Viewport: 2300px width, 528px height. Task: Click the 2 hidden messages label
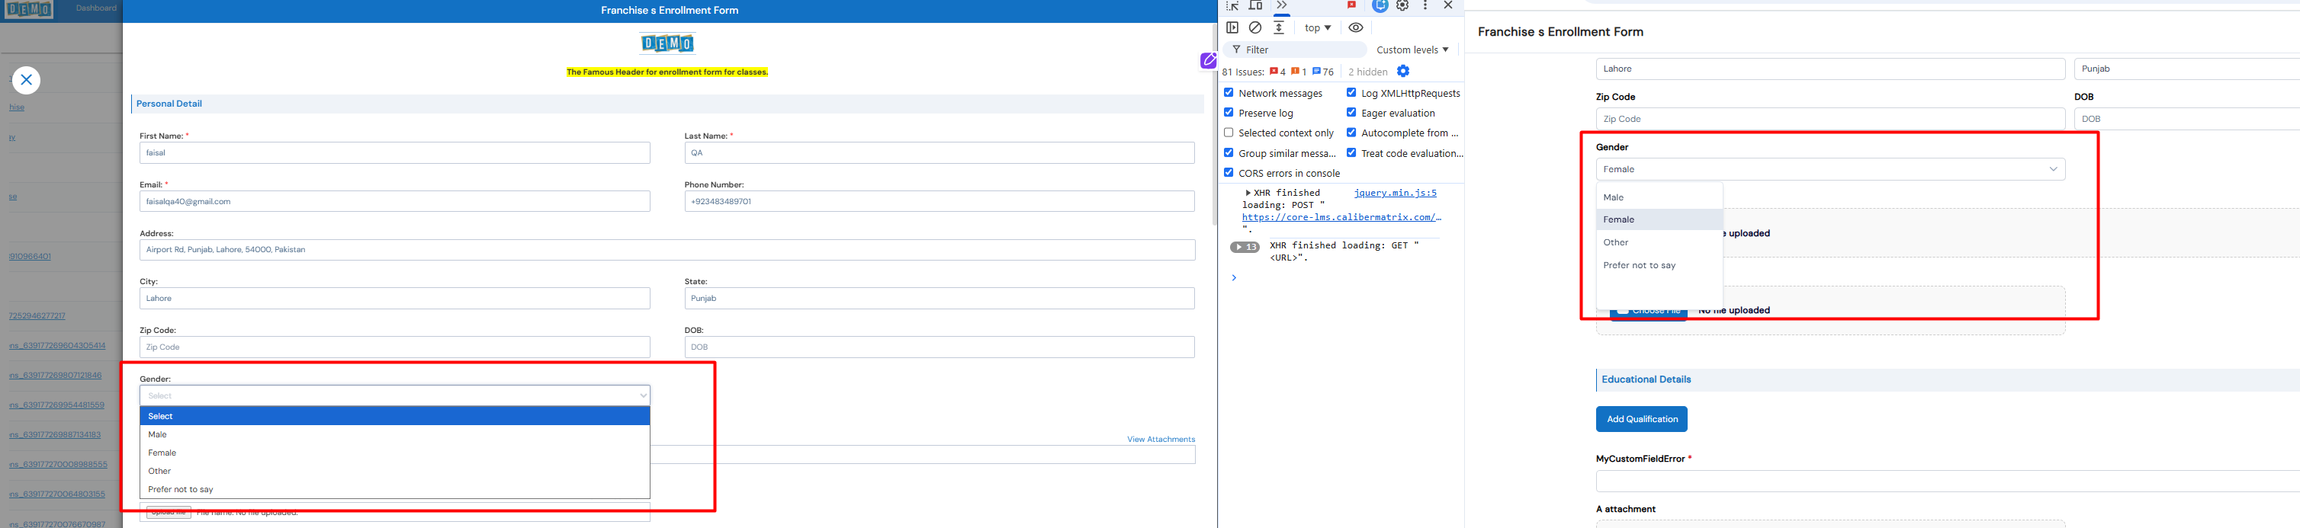tap(1368, 72)
